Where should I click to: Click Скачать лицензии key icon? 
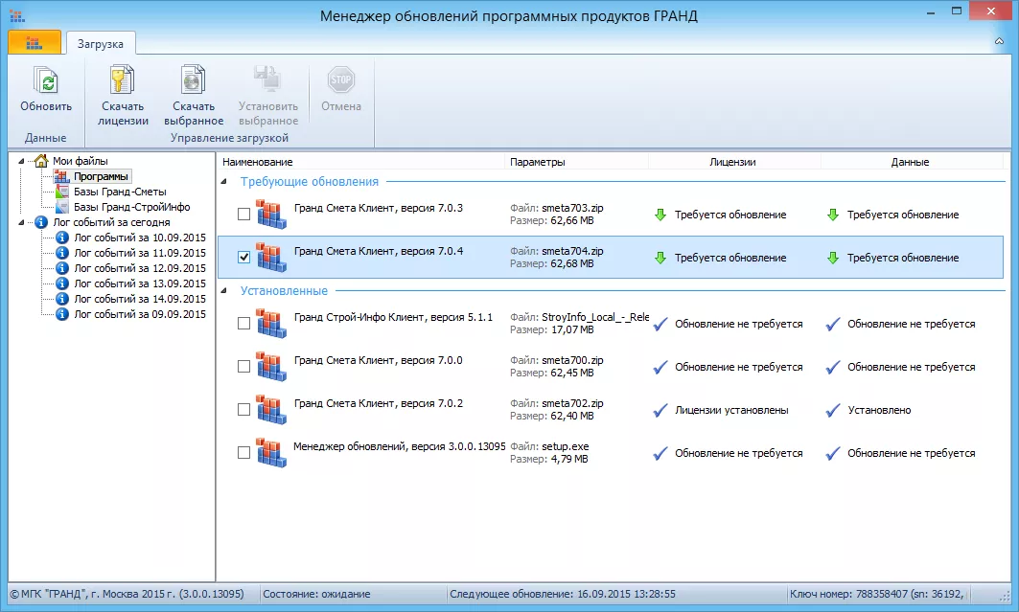click(x=122, y=80)
